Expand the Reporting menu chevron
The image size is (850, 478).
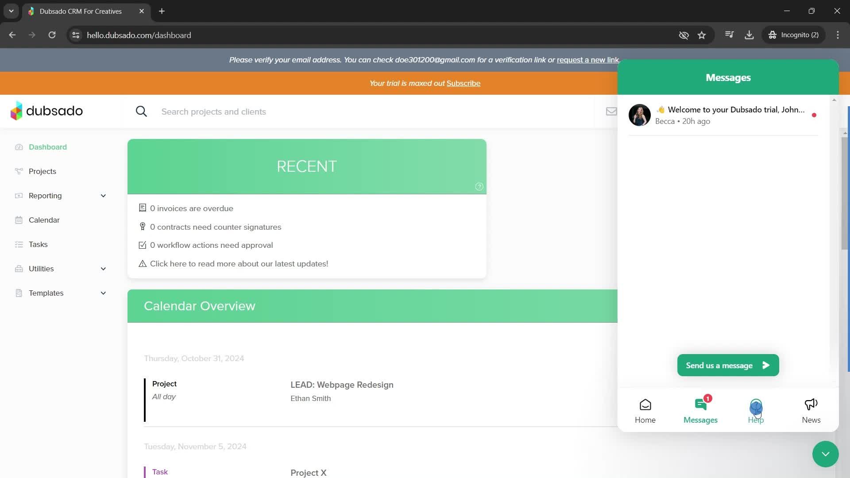(x=103, y=196)
